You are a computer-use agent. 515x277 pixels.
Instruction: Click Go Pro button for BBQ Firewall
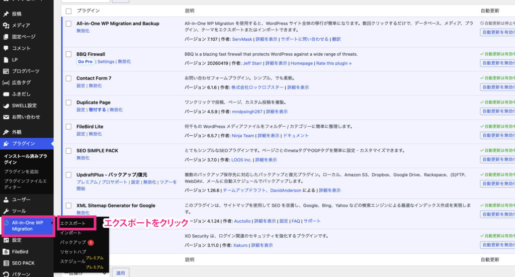coord(85,62)
